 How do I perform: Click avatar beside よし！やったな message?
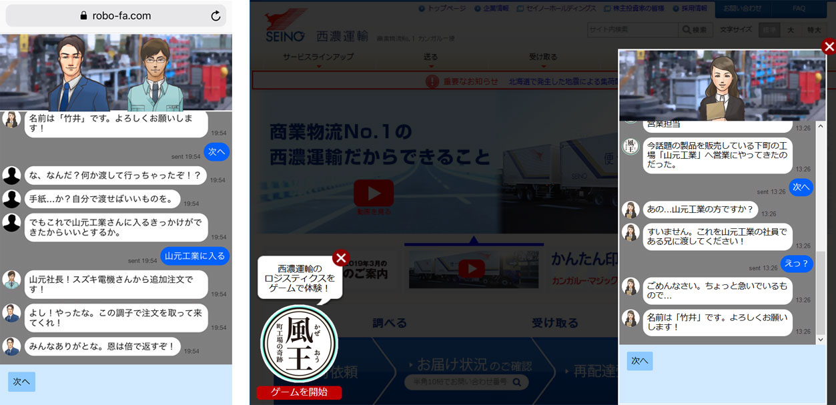pyautogui.click(x=11, y=313)
